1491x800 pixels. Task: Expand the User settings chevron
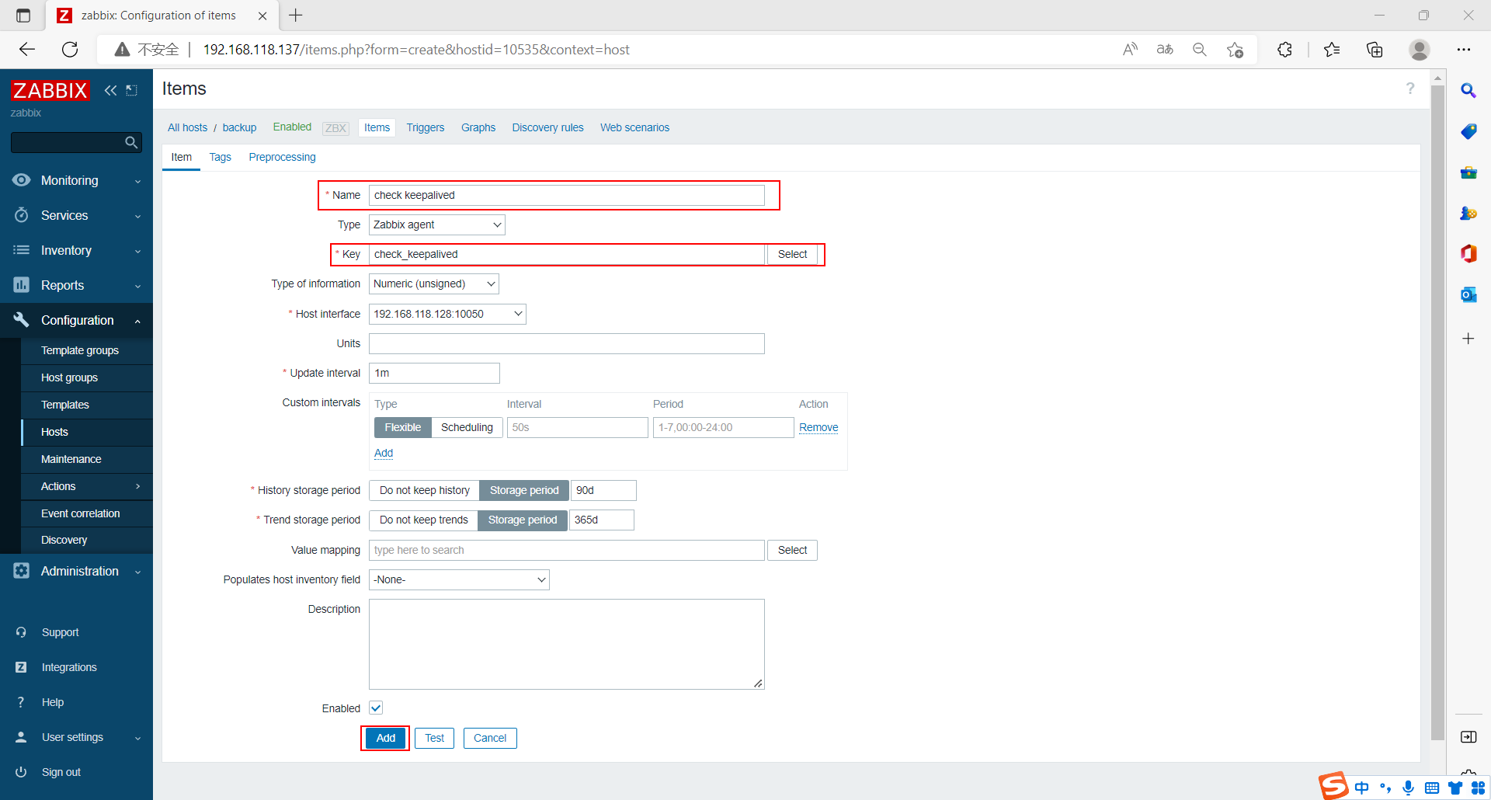(138, 738)
